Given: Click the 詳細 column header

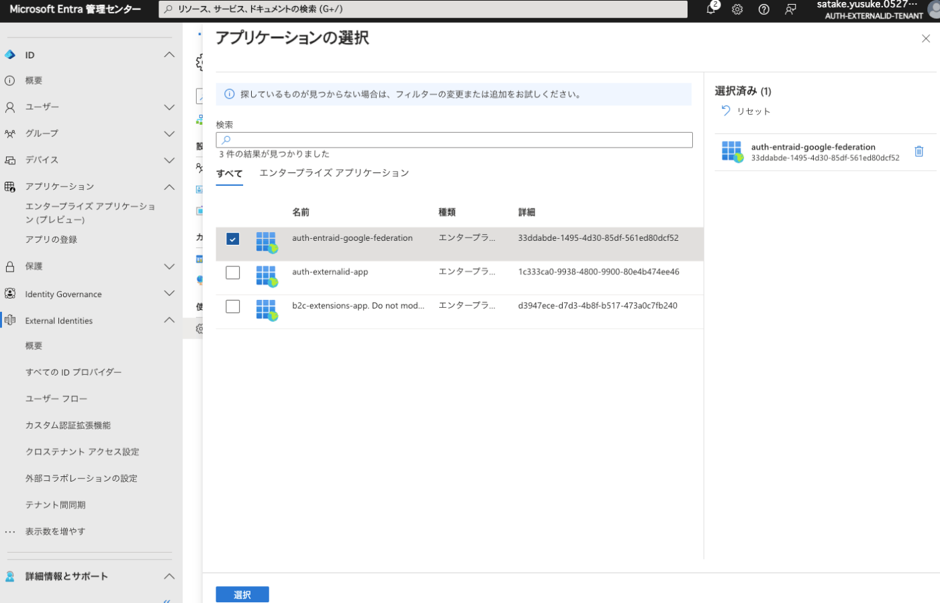Looking at the screenshot, I should (526, 212).
